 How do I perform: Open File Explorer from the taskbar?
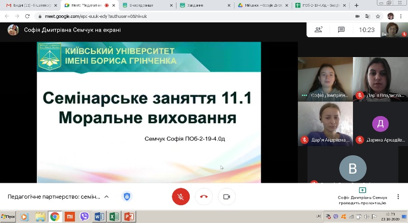[40, 216]
